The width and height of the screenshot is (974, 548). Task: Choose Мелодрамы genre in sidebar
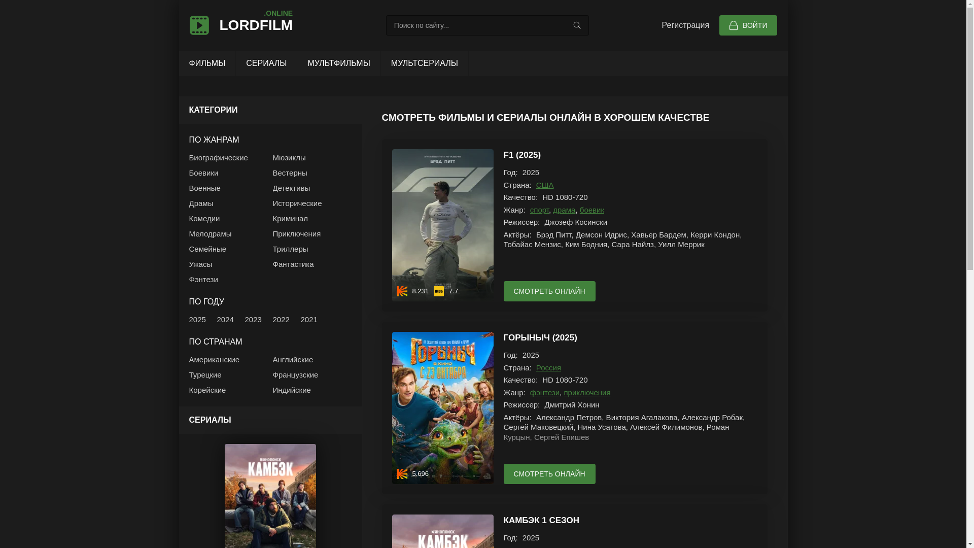(210, 234)
